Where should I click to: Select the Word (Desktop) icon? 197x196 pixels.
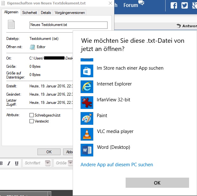click(x=87, y=150)
